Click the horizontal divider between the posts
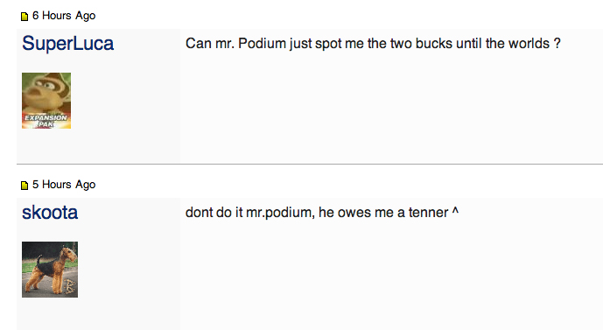This screenshot has width=603, height=330. pyautogui.click(x=310, y=164)
